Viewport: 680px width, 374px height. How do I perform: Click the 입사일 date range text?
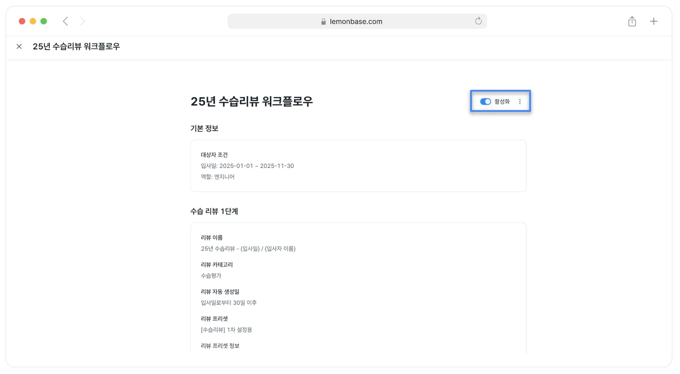pyautogui.click(x=247, y=166)
